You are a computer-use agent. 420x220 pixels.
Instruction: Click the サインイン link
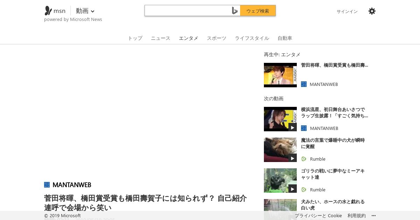[x=347, y=11]
